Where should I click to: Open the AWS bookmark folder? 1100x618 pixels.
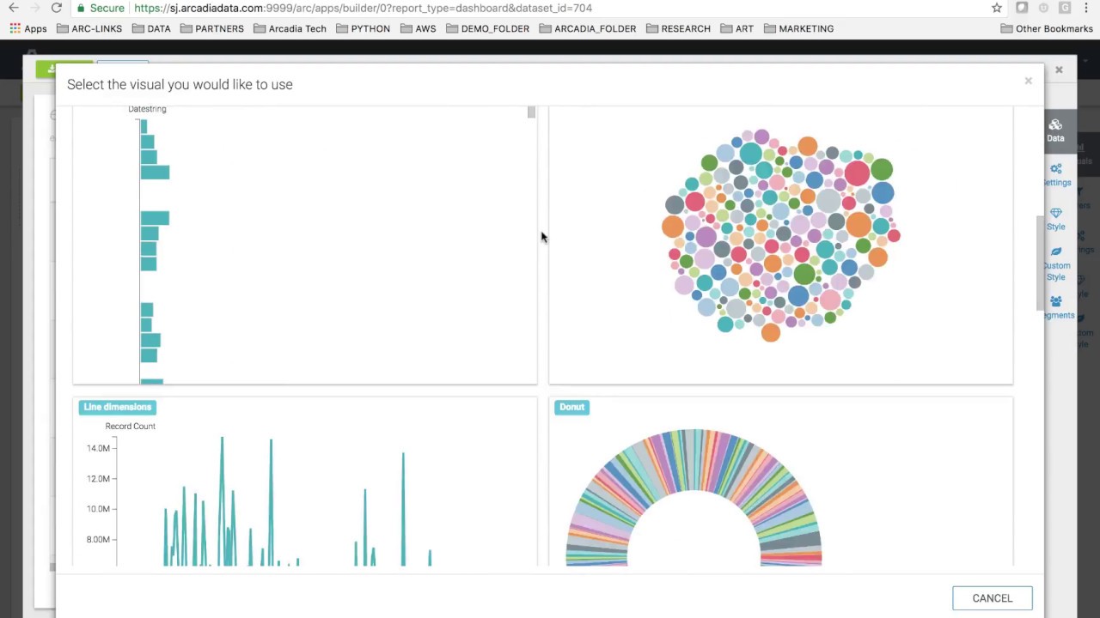[418, 28]
